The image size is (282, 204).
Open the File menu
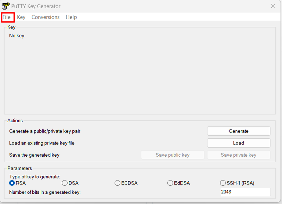pyautogui.click(x=7, y=17)
